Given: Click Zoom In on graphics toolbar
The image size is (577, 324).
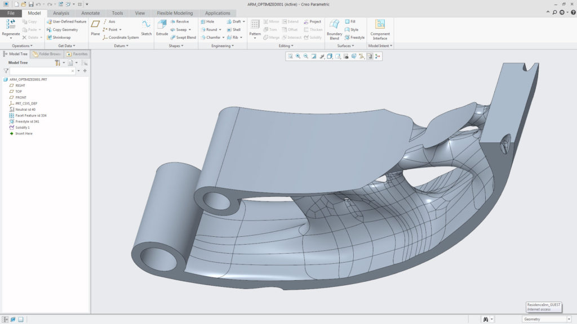Looking at the screenshot, I should (297, 56).
